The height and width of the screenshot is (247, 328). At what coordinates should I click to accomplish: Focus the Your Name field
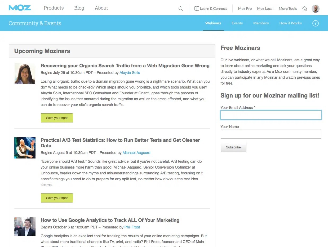click(271, 134)
